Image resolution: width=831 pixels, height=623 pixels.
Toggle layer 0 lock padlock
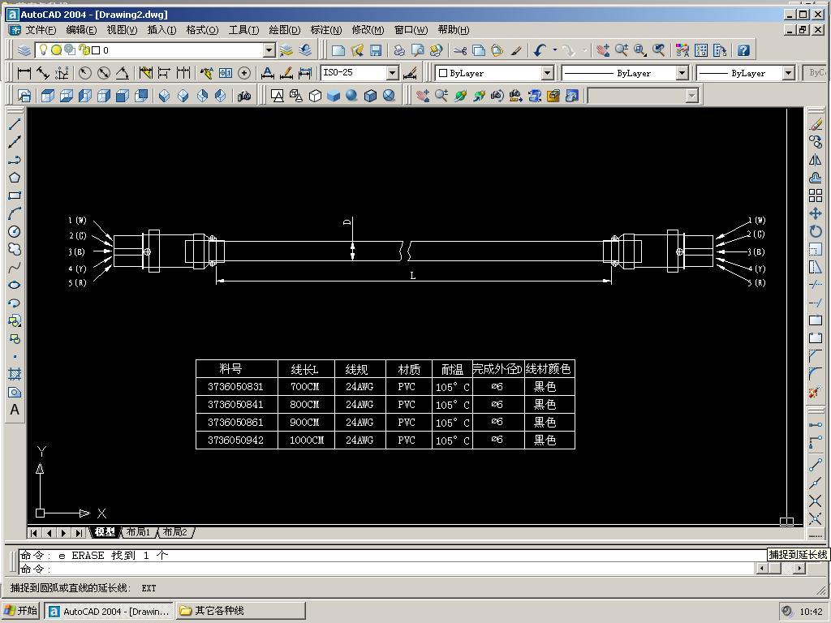[84, 49]
